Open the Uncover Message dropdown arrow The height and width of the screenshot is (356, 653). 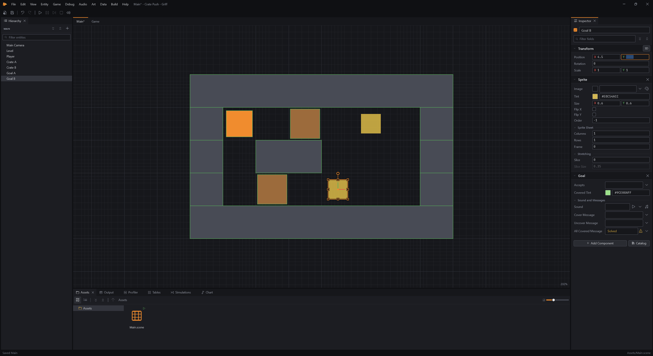pos(646,223)
